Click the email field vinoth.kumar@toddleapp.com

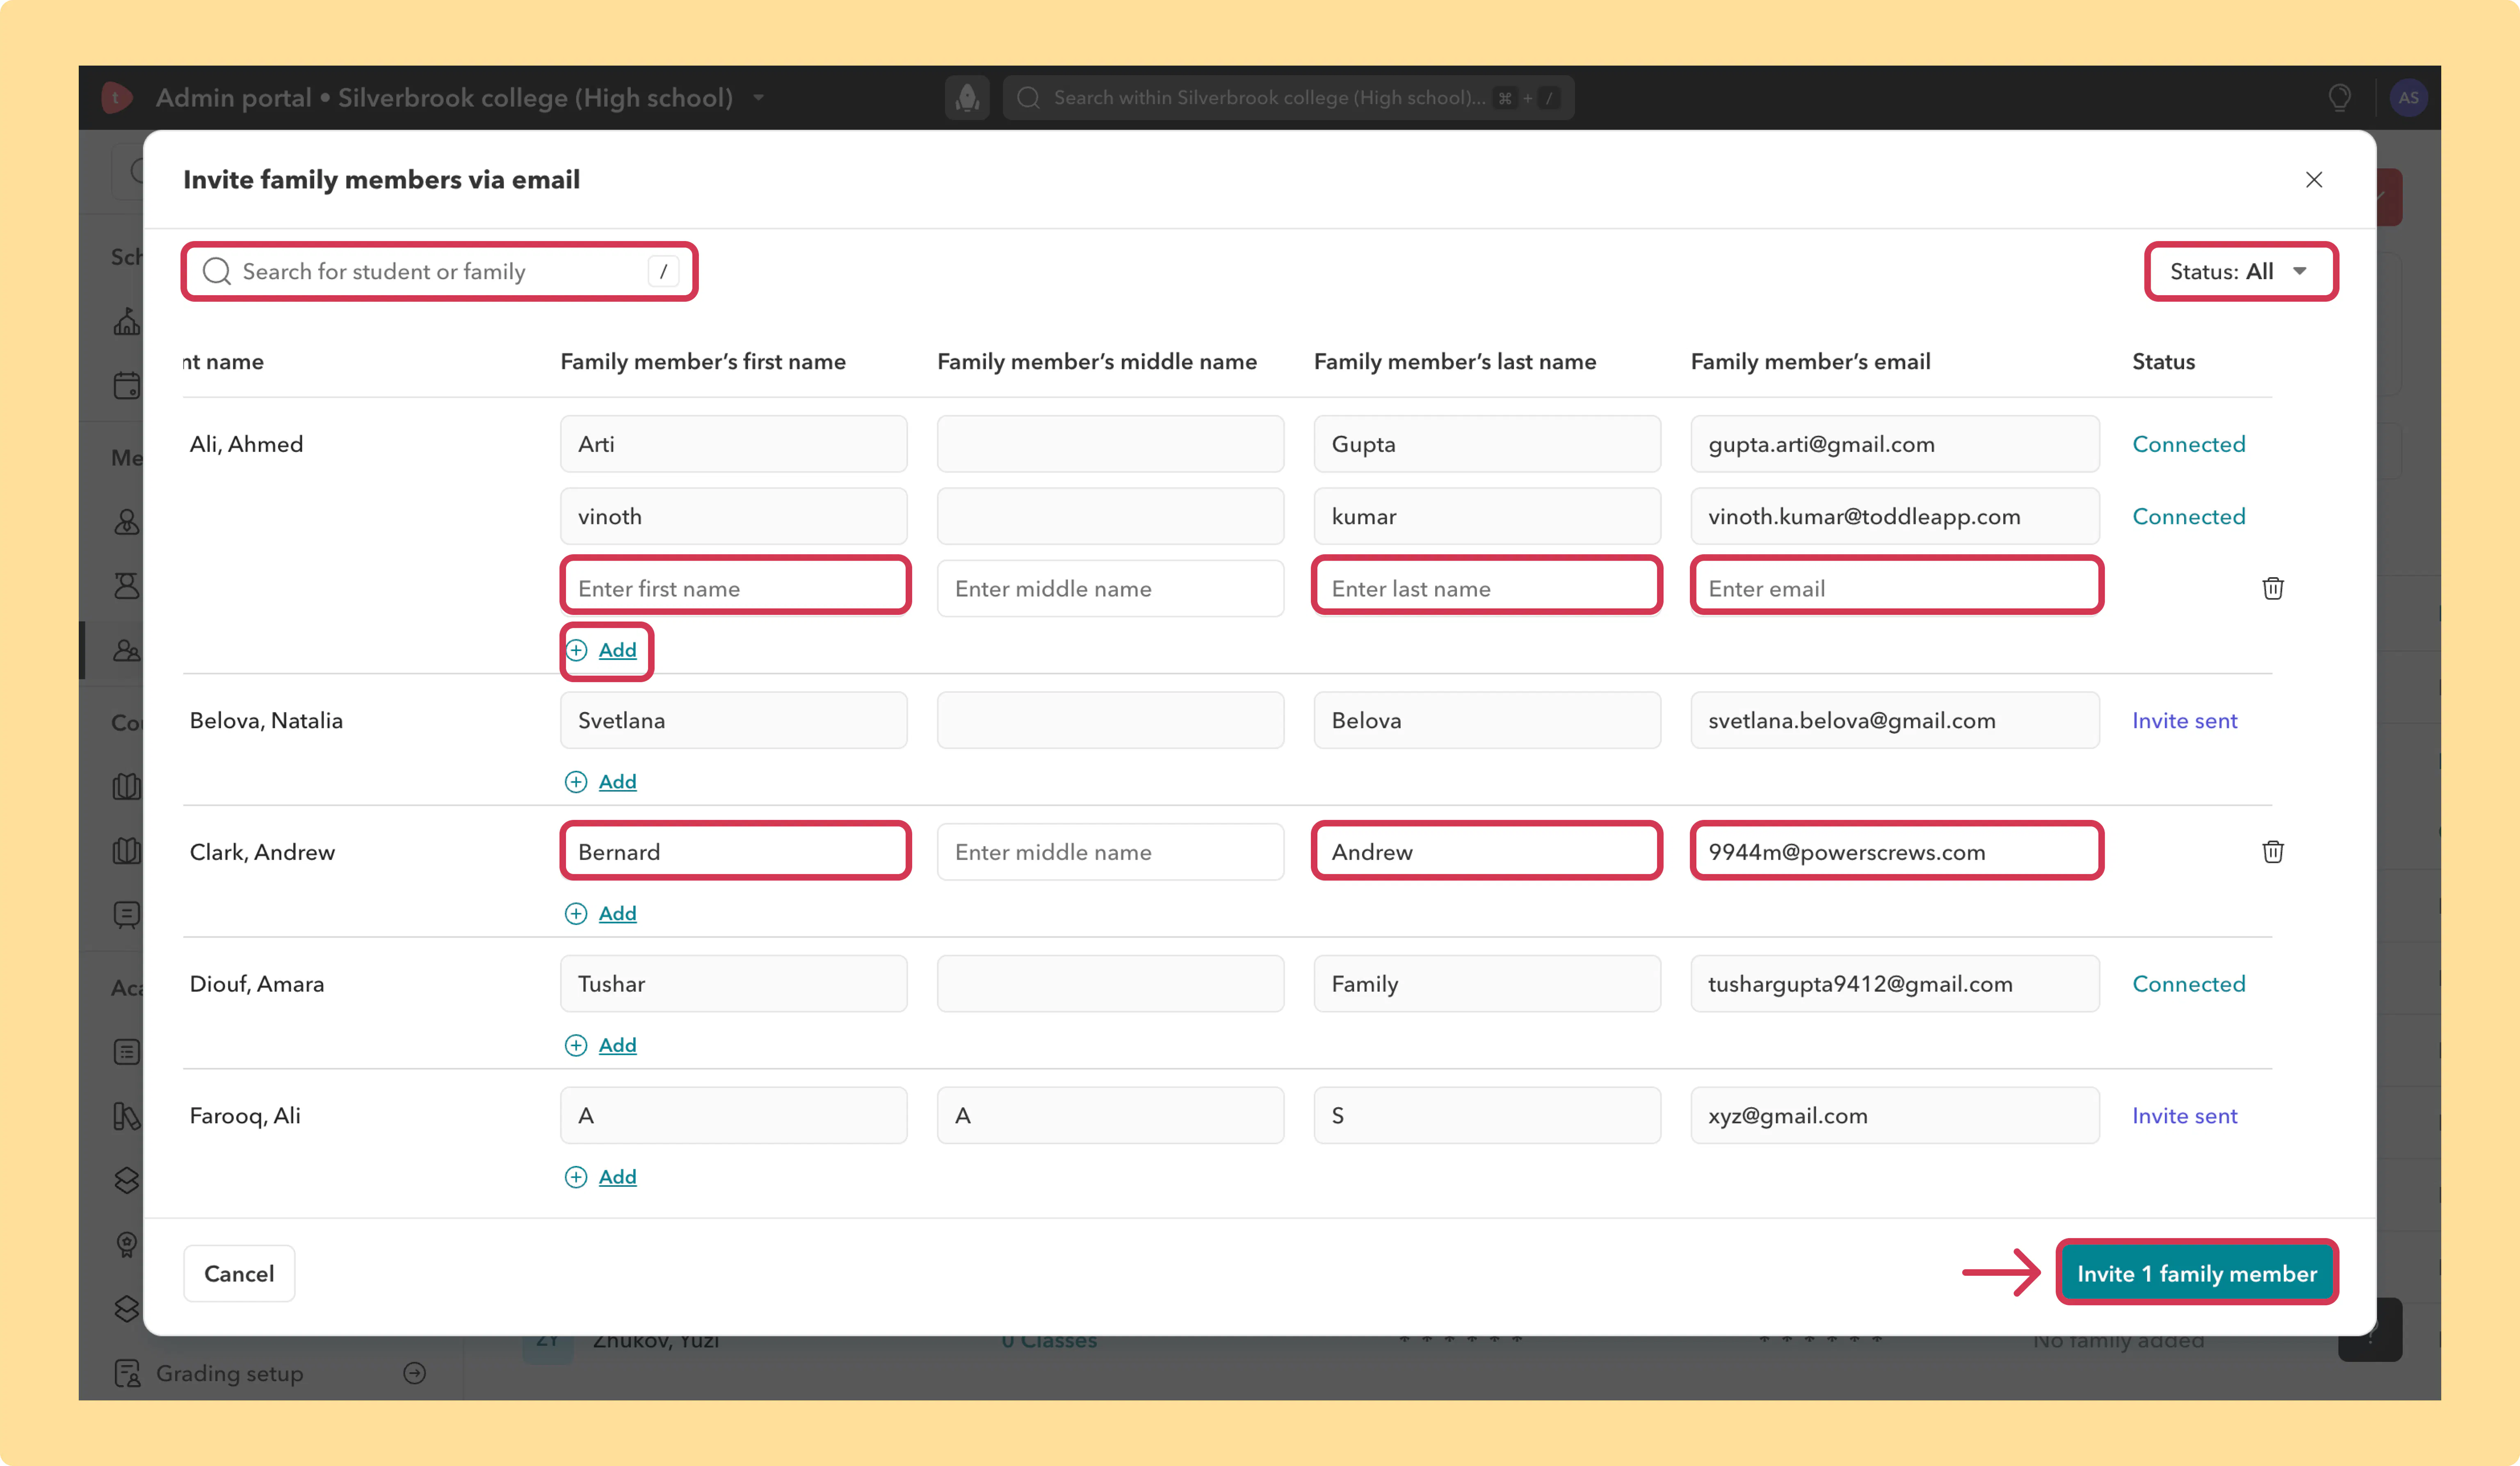click(x=1895, y=517)
